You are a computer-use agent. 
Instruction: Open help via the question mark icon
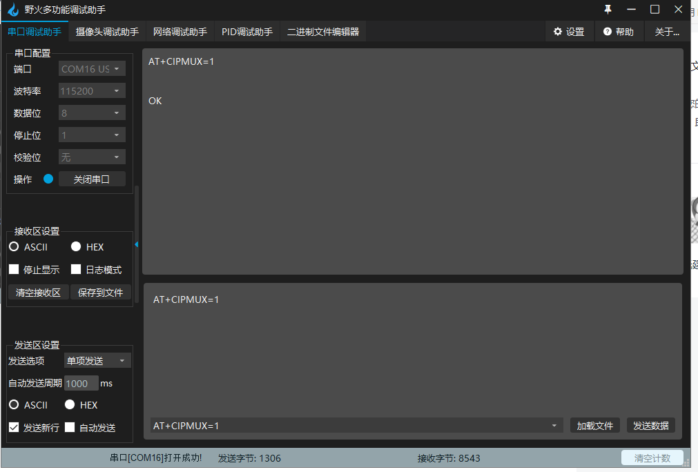pyautogui.click(x=607, y=32)
